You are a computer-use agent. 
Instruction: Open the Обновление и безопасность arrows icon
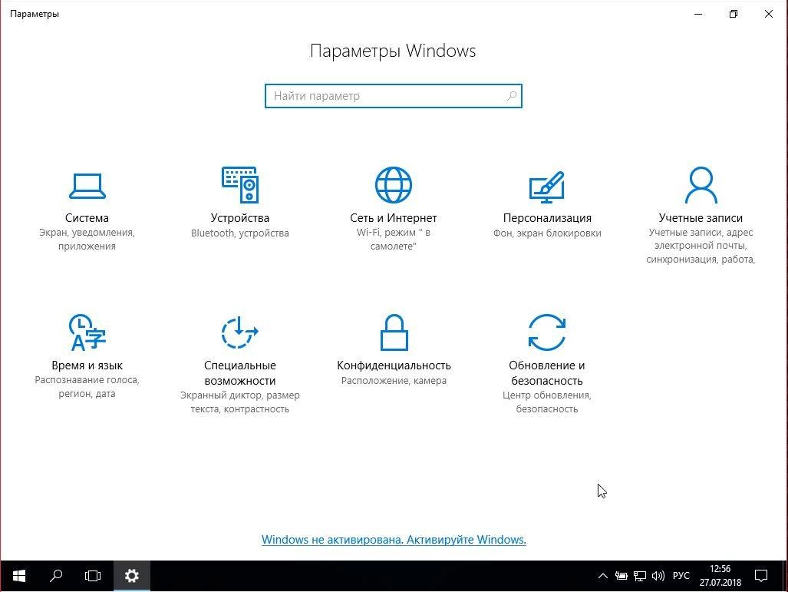pyautogui.click(x=547, y=332)
